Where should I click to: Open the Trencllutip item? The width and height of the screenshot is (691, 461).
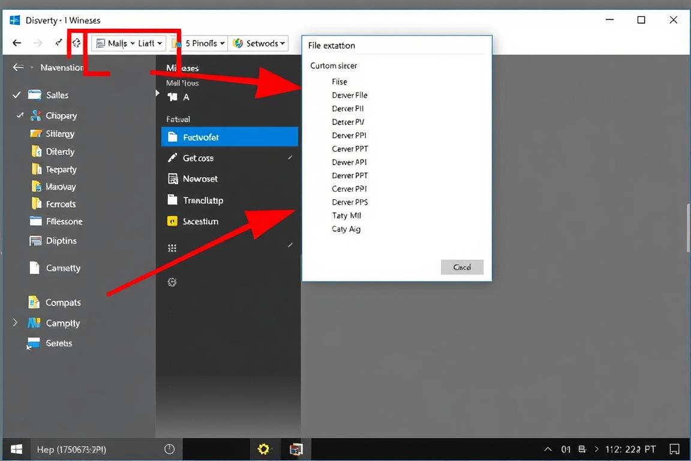[x=203, y=200]
